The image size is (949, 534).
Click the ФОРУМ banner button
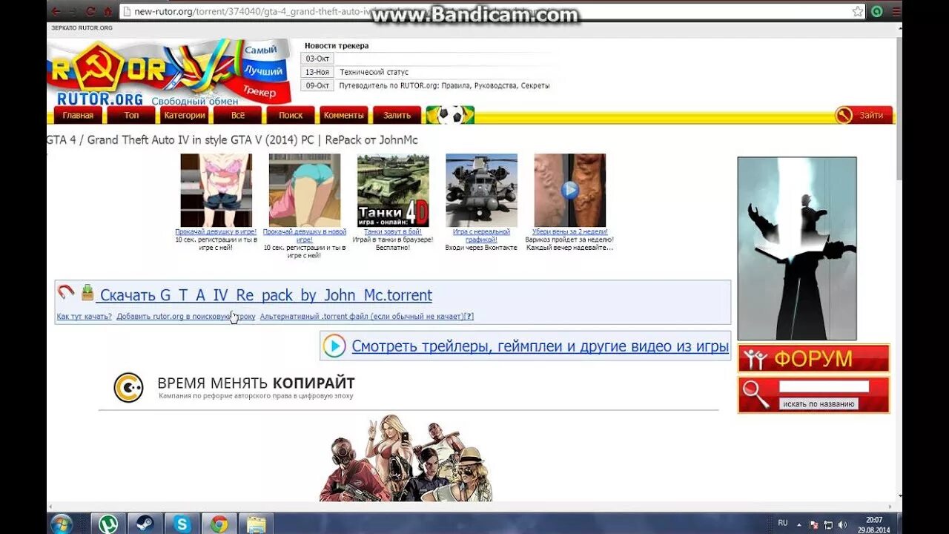(x=813, y=358)
